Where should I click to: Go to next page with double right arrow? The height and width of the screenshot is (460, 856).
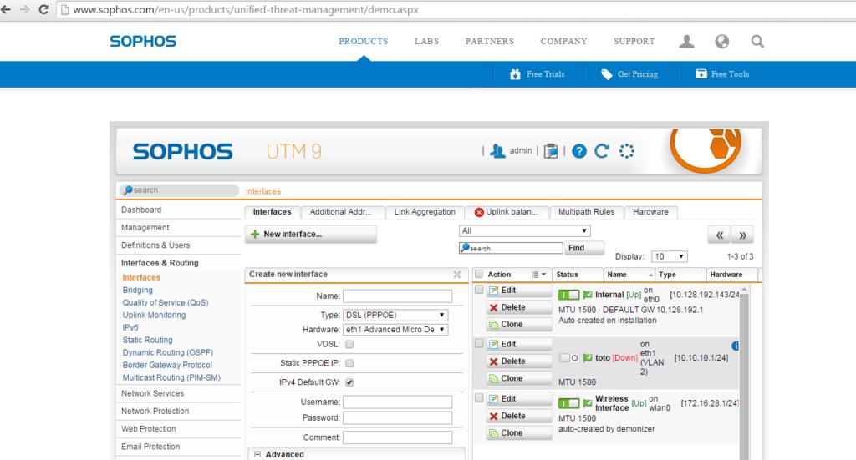742,235
